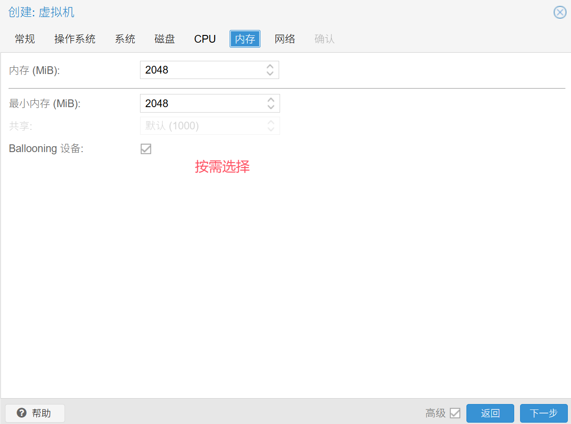Click the 下一步 next button
This screenshot has height=424, width=571.
(x=544, y=413)
